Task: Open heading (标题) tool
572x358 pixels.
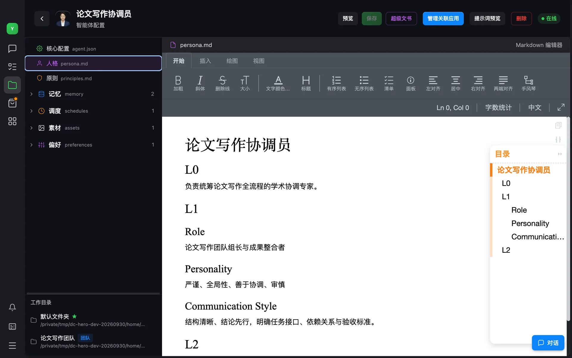Action: 306,83
